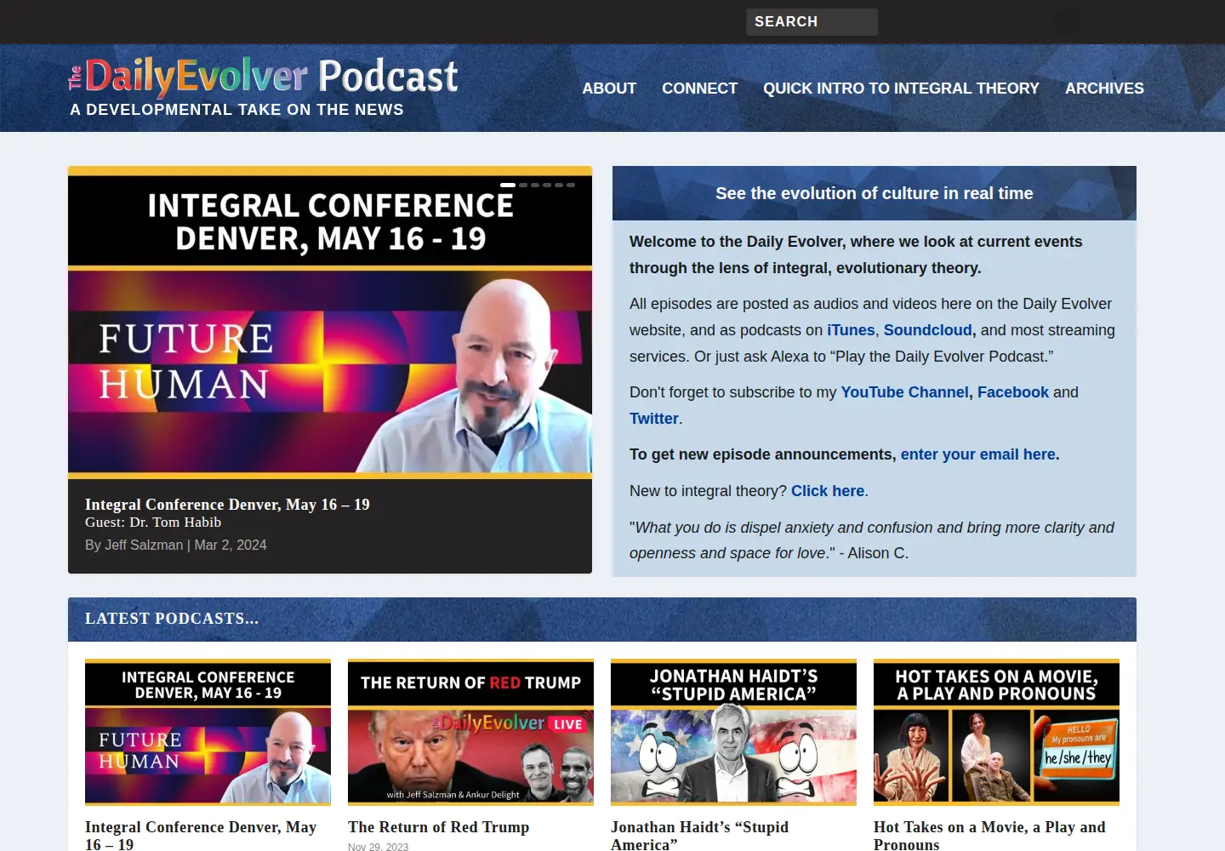Follow the iTunes link
Viewport: 1225px width, 851px height.
pyautogui.click(x=851, y=330)
